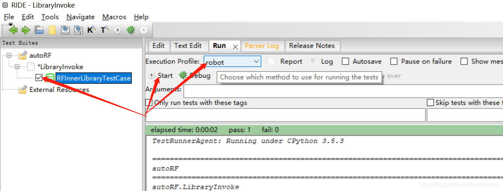The width and height of the screenshot is (503, 191).
Task: Open the Navigate menu
Action: pyautogui.click(x=81, y=17)
